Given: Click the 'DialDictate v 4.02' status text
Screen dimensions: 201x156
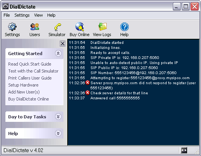Looking at the screenshot, I should 23,150.
